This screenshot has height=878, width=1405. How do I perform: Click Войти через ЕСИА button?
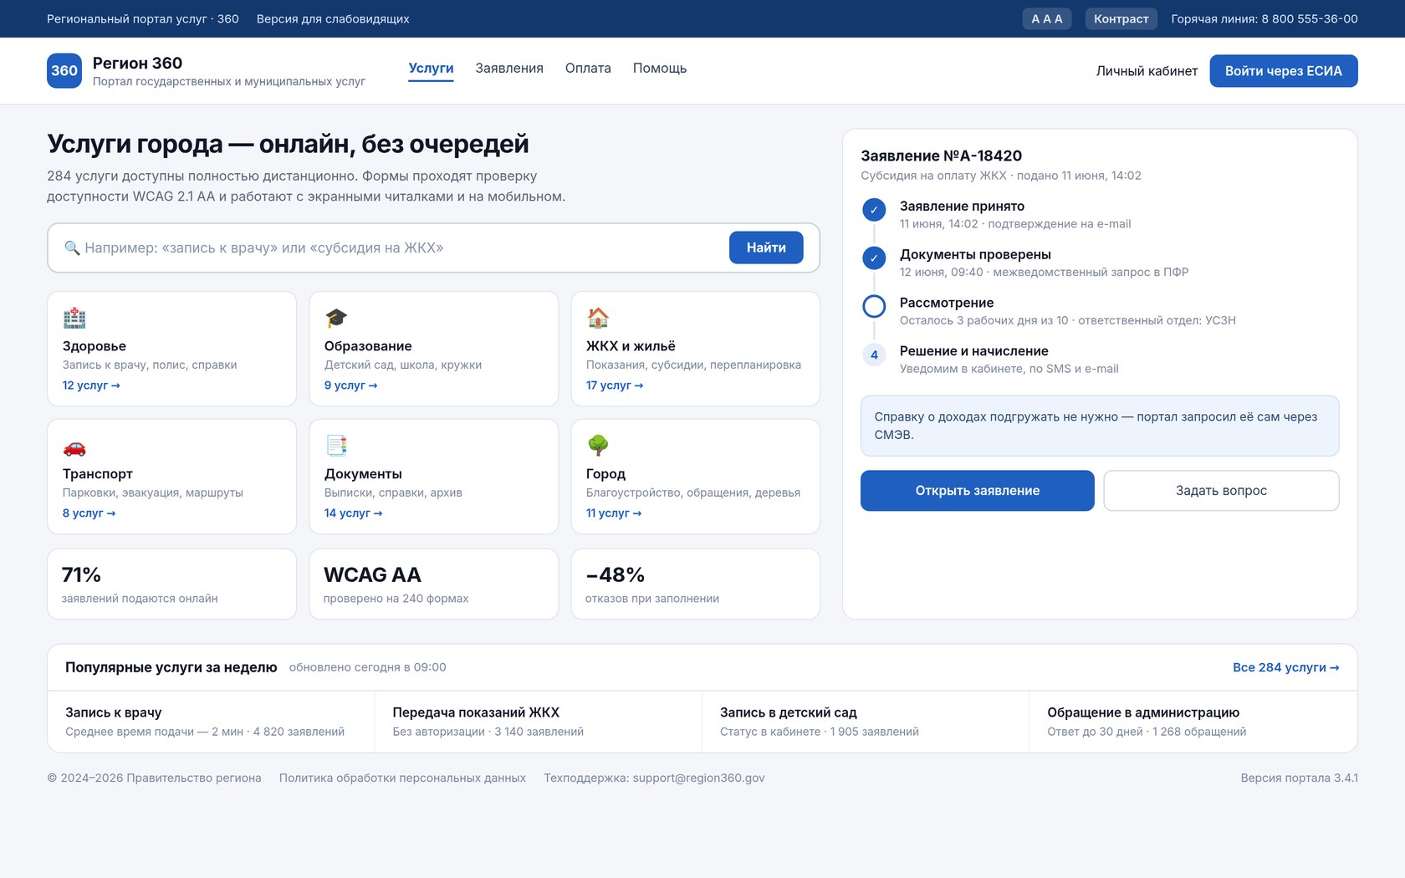(x=1284, y=71)
